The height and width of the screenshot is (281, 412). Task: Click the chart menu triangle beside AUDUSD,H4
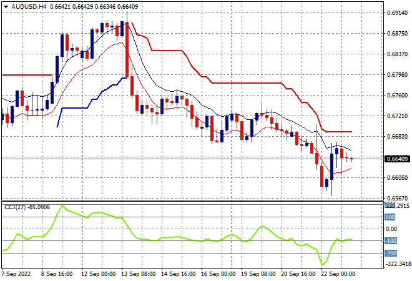pos(6,7)
